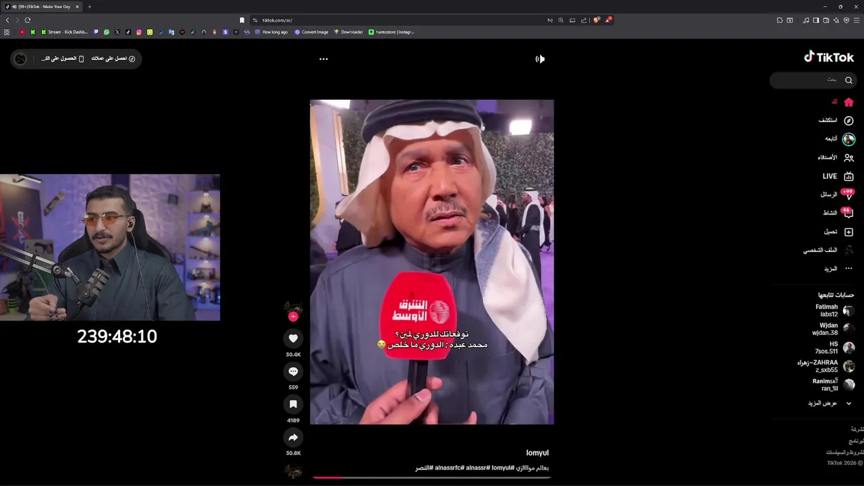This screenshot has width=864, height=486.
Task: Open the Brave Shields lion icon
Action: point(596,20)
